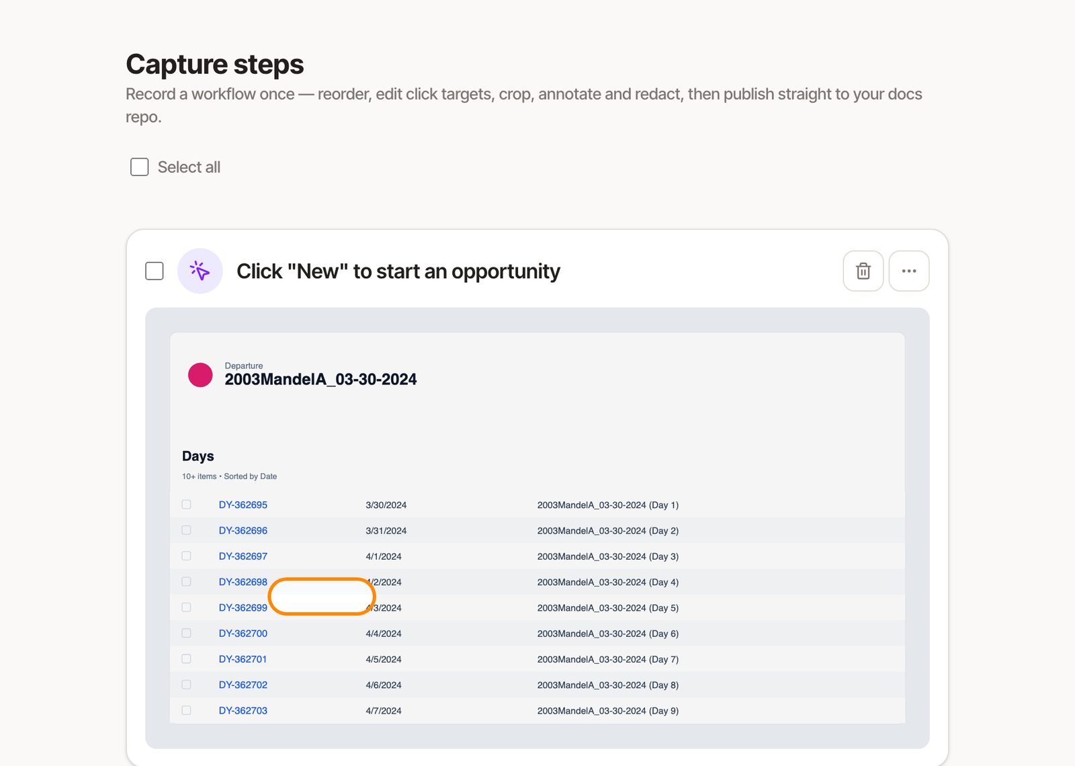Click the 2003MandelA_03-30-2024 (Day 4) cell

click(607, 583)
